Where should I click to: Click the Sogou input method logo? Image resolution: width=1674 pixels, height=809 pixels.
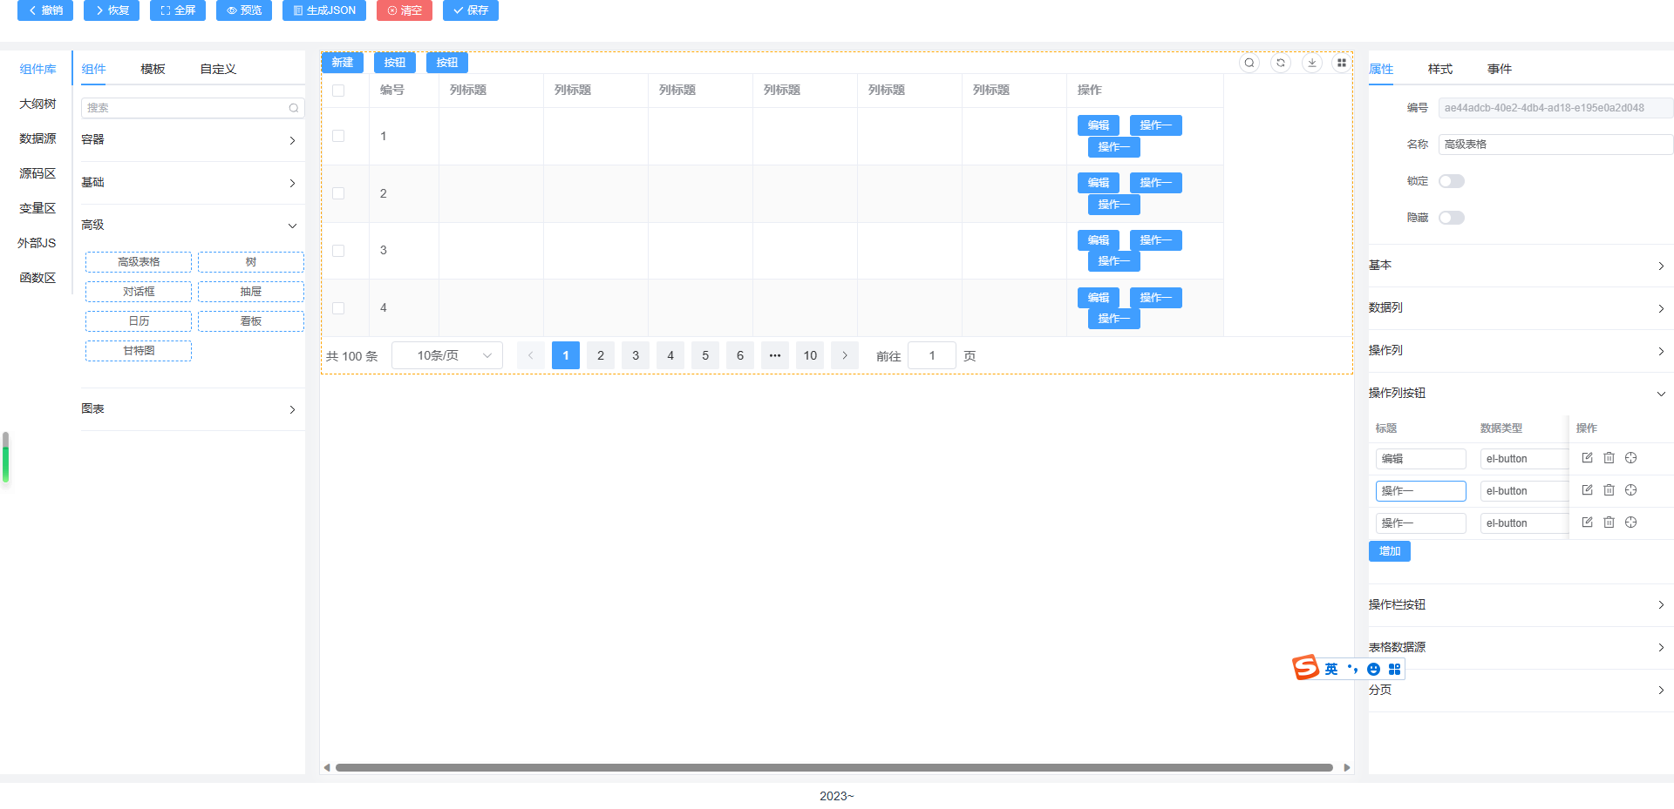point(1305,668)
